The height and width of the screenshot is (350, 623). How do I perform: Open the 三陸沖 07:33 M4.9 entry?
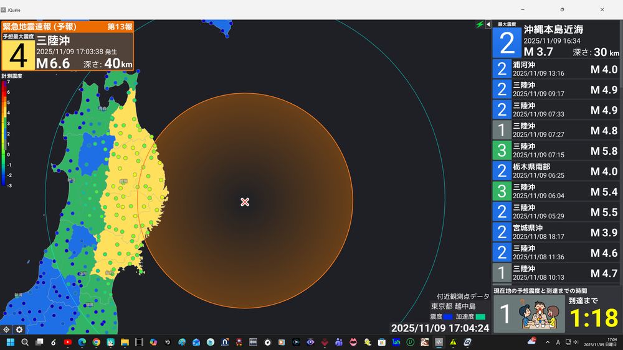click(556, 110)
